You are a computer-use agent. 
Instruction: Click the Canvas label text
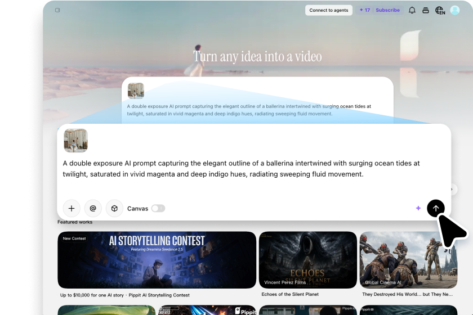pos(137,209)
